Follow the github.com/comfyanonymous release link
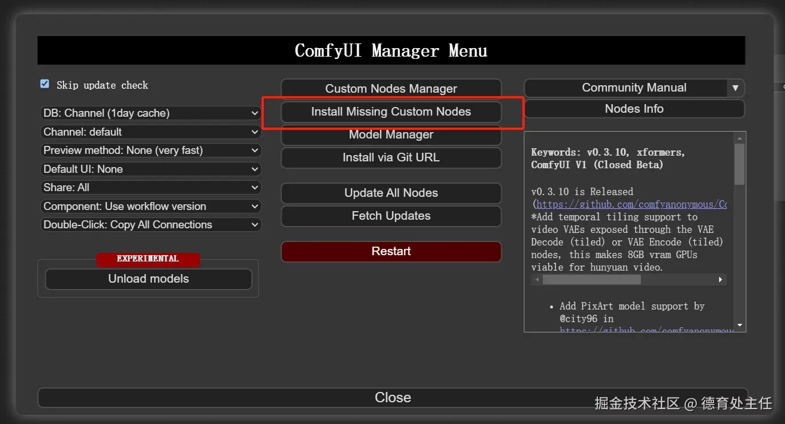This screenshot has height=424, width=785. (x=632, y=204)
